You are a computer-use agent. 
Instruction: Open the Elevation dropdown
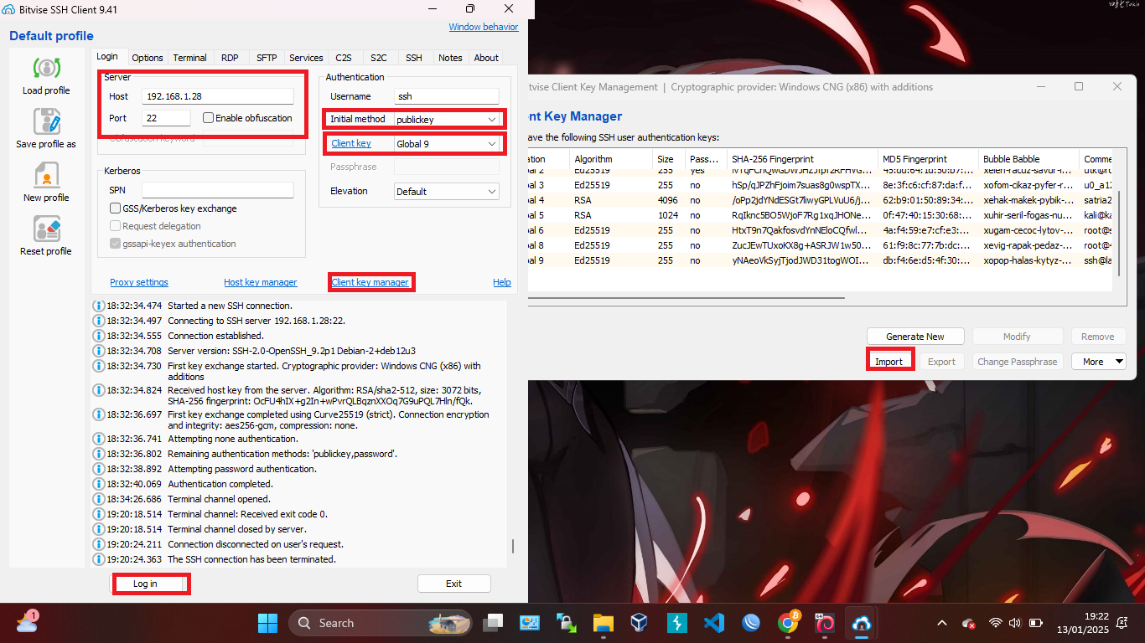click(447, 191)
